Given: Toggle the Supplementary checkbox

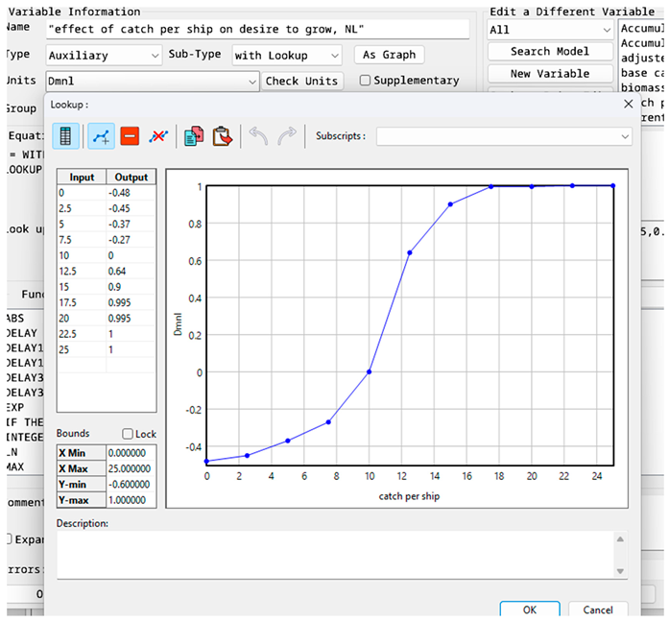Looking at the screenshot, I should click(x=365, y=81).
